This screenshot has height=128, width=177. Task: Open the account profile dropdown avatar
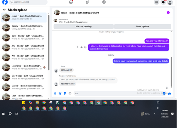point(170,2)
